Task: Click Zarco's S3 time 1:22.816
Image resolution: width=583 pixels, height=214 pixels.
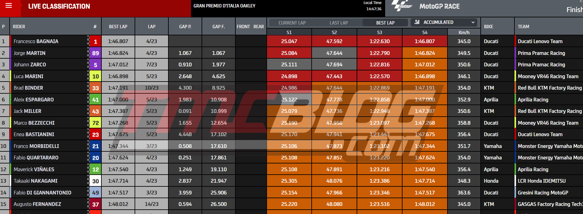Action: (x=380, y=65)
